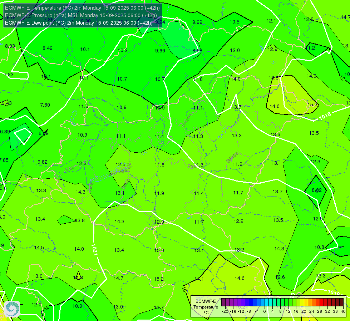Click the 9.99 temperature value
The width and height of the screenshot is (350, 321).
[197, 22]
